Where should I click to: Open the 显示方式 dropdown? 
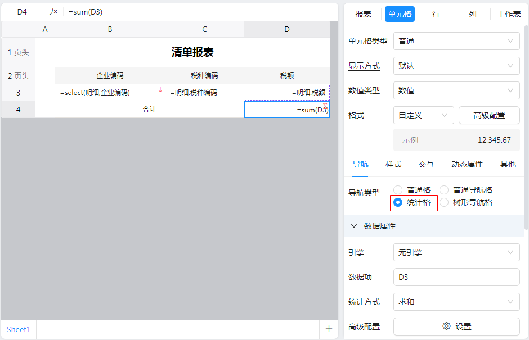click(456, 66)
